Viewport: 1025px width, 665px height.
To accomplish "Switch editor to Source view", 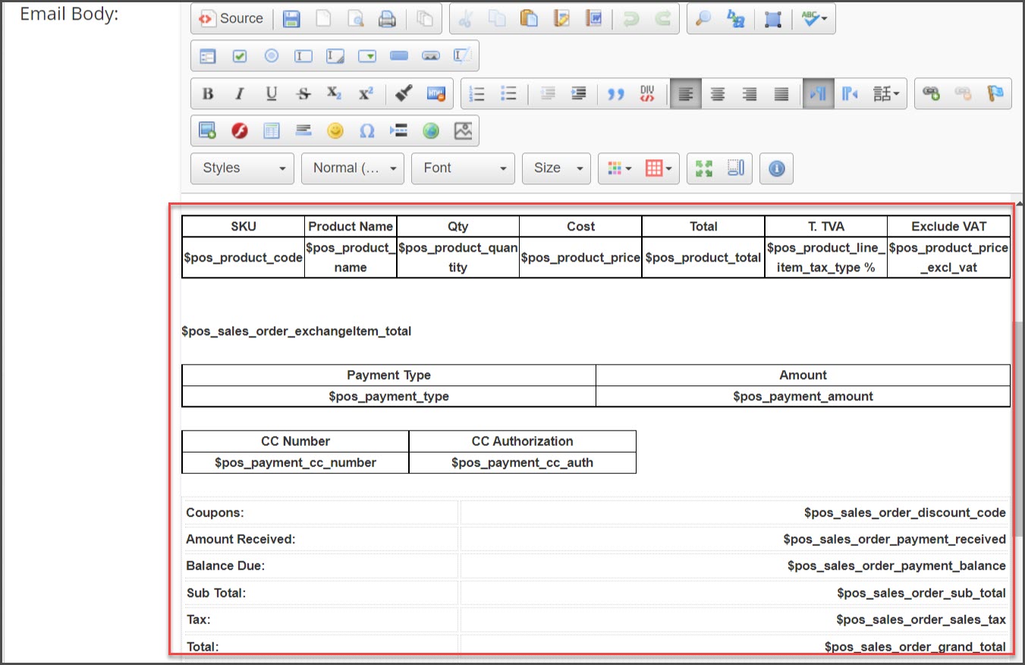I will pyautogui.click(x=231, y=19).
